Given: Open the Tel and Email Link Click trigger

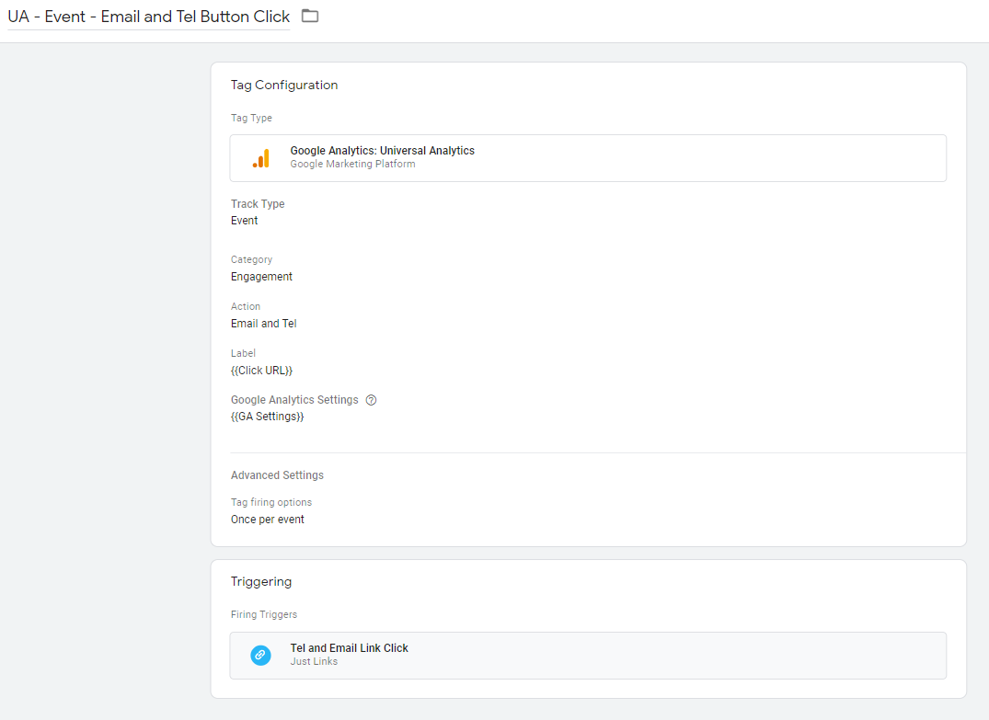Looking at the screenshot, I should click(x=349, y=648).
